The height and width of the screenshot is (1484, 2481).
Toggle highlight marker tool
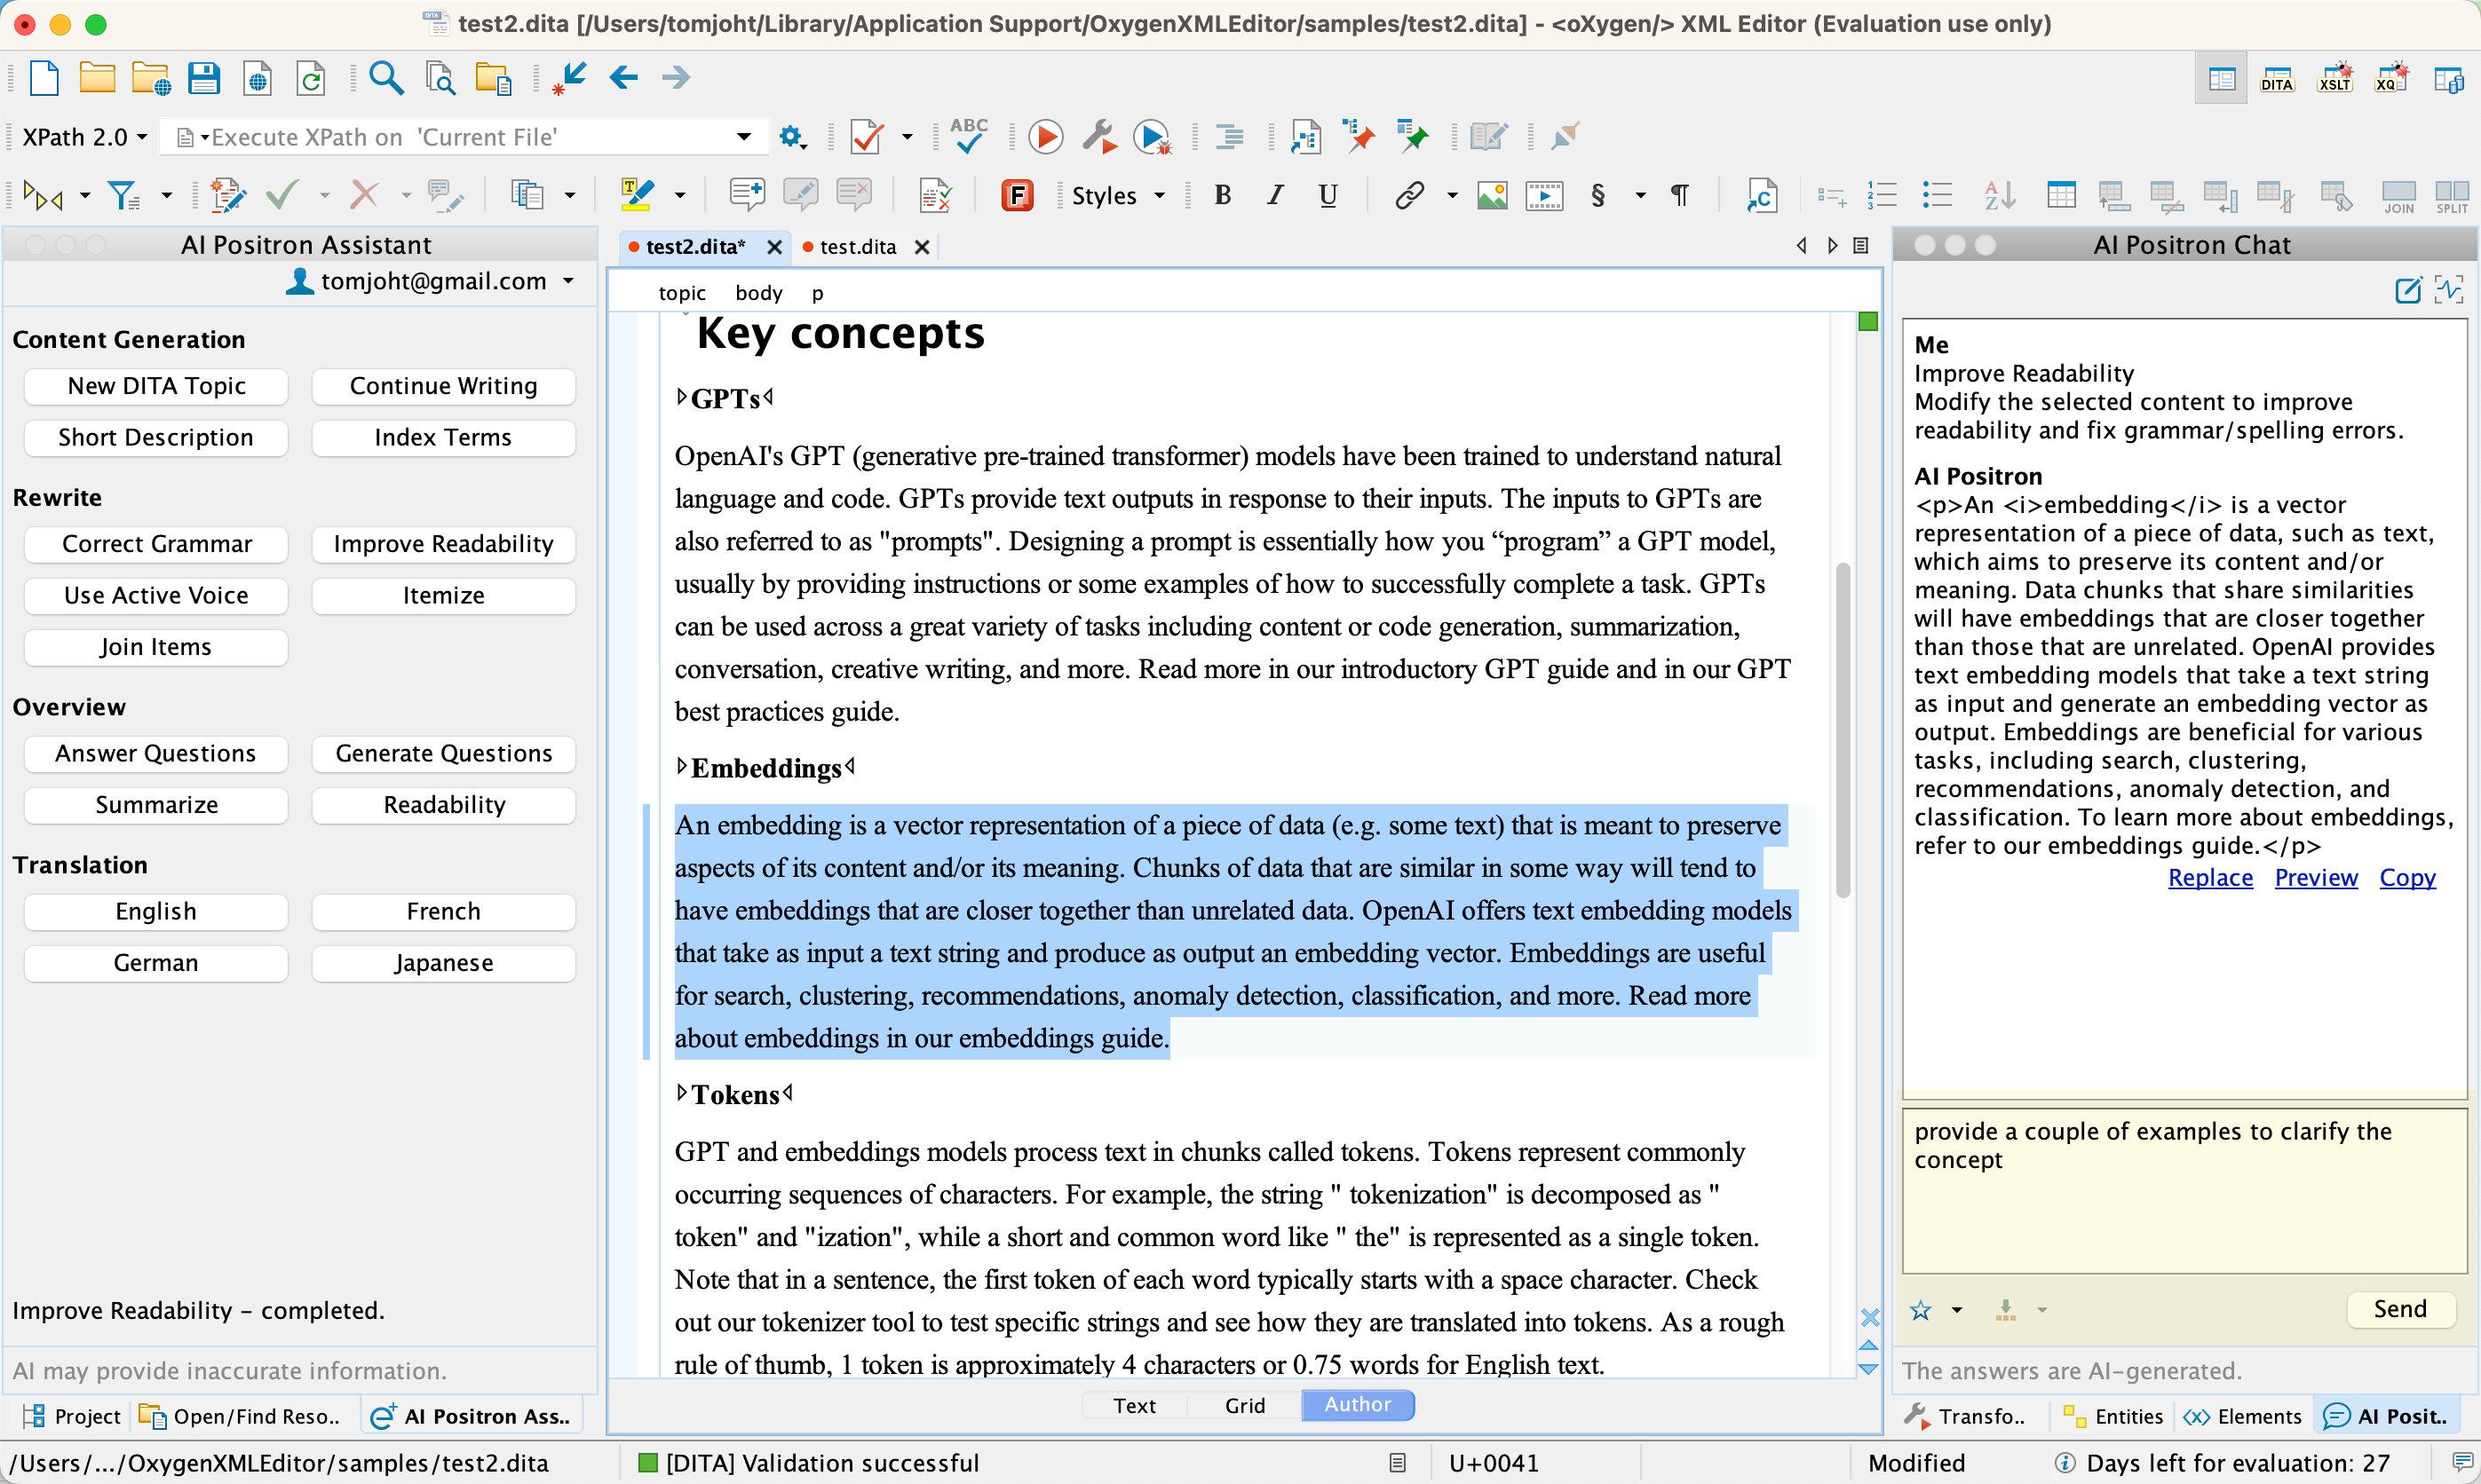(x=638, y=195)
